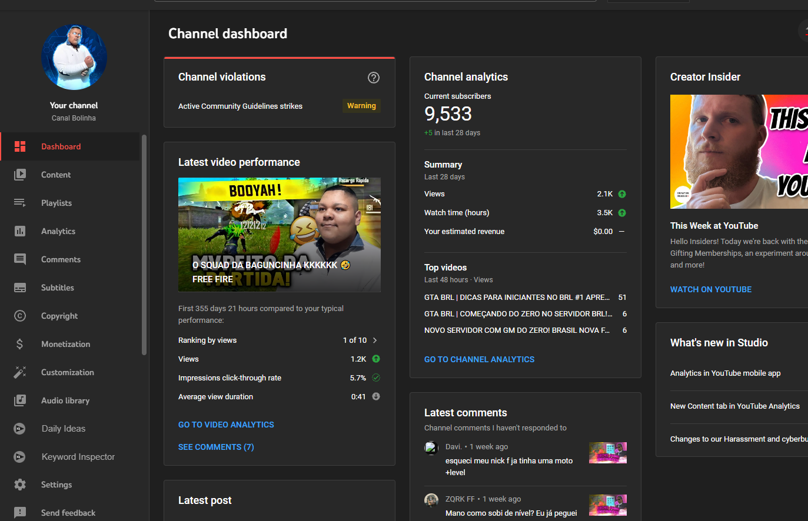Open the Audio library music icon

(x=20, y=400)
